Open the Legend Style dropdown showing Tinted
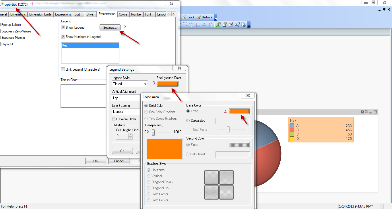392x209 pixels. [x=129, y=84]
